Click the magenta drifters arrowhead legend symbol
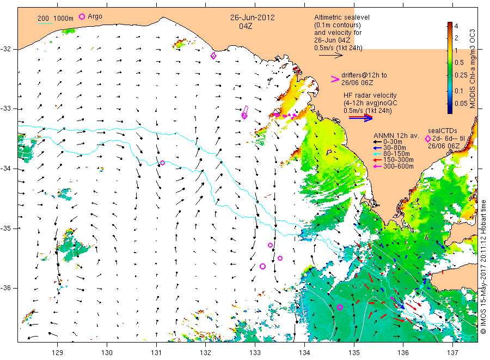This screenshot has width=490, height=360. click(335, 79)
